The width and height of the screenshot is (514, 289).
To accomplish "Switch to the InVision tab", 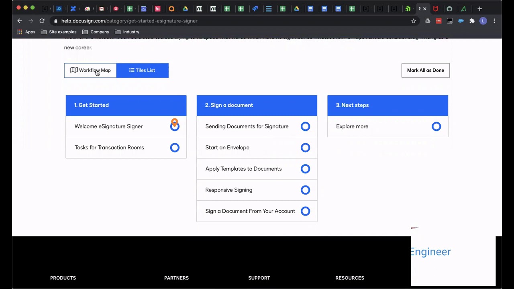I will (x=158, y=8).
